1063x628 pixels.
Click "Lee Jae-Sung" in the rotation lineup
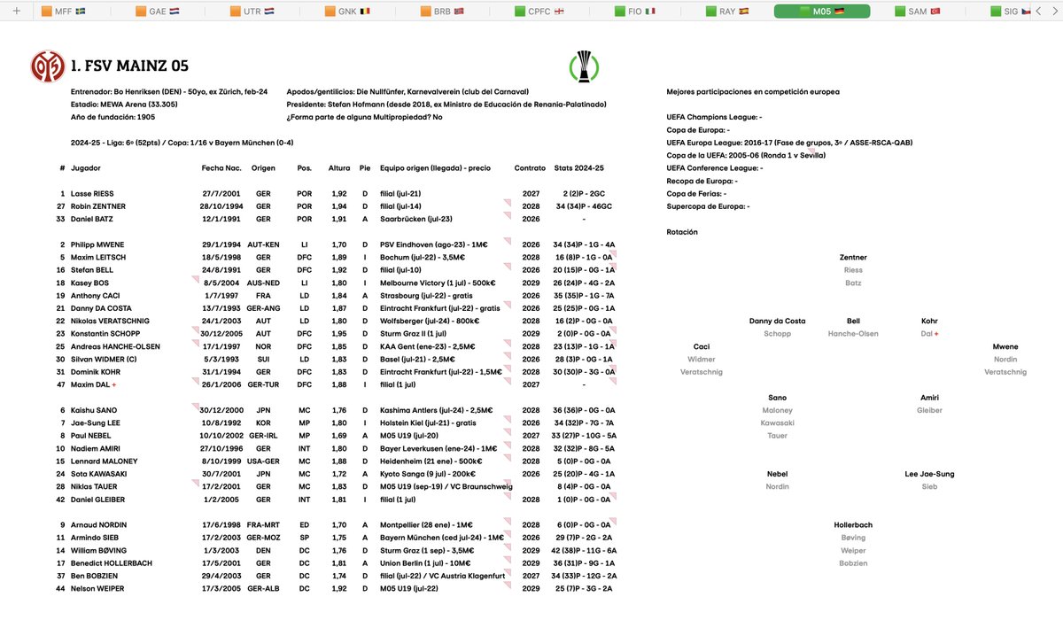click(x=929, y=474)
